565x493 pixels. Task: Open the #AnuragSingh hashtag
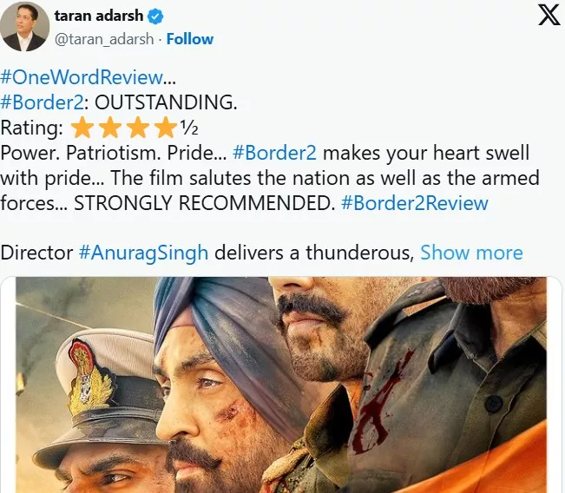tap(143, 253)
